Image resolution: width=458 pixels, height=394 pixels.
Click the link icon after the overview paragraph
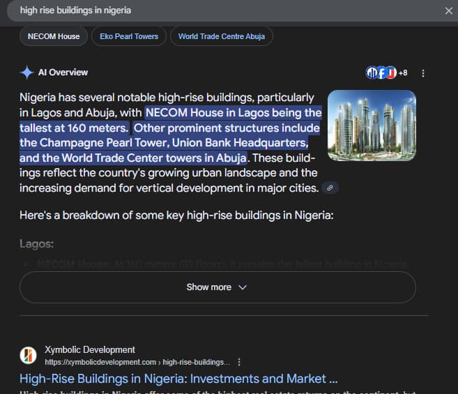331,188
